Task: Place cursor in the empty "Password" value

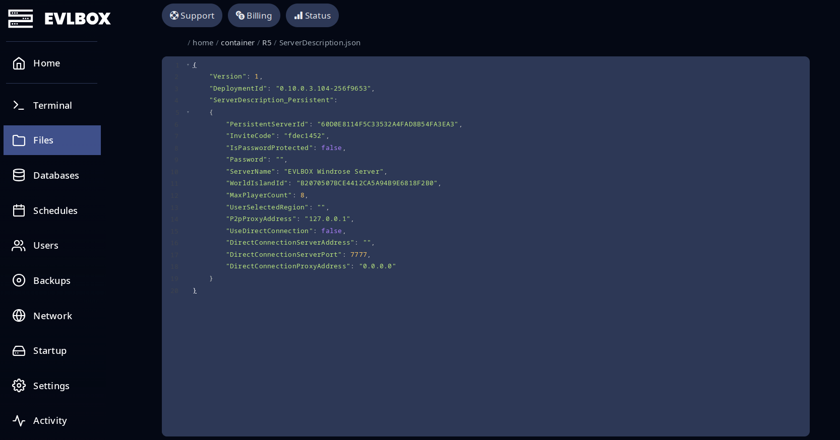Action: tap(280, 160)
